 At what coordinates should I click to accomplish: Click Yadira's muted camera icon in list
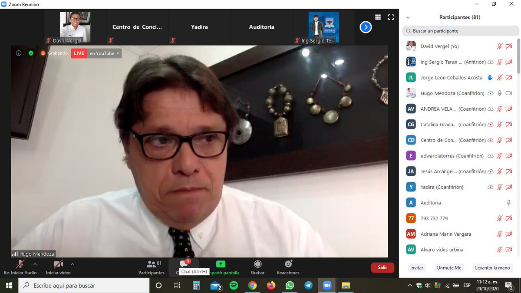coord(509,187)
